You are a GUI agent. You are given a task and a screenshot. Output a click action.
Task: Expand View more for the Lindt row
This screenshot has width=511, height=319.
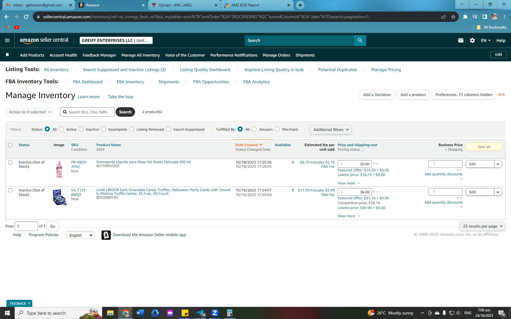349,216
